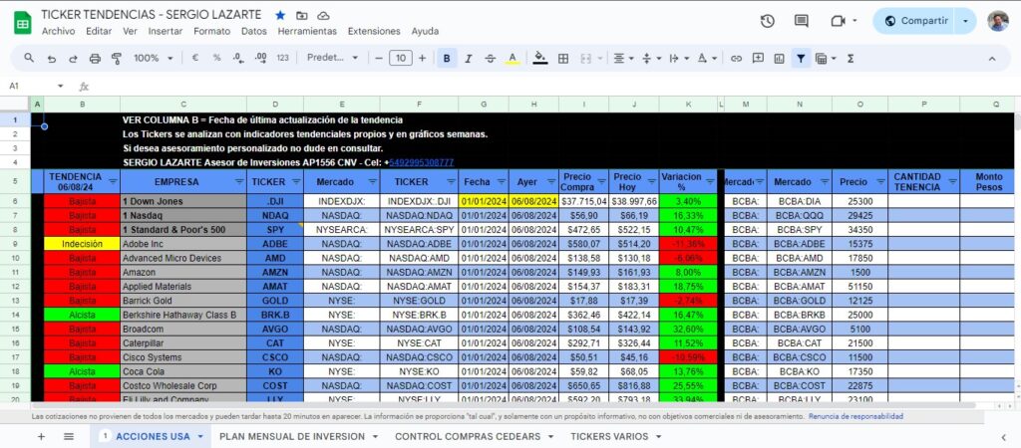Open the comments history icon
This screenshot has height=448, width=1021.
tap(802, 21)
